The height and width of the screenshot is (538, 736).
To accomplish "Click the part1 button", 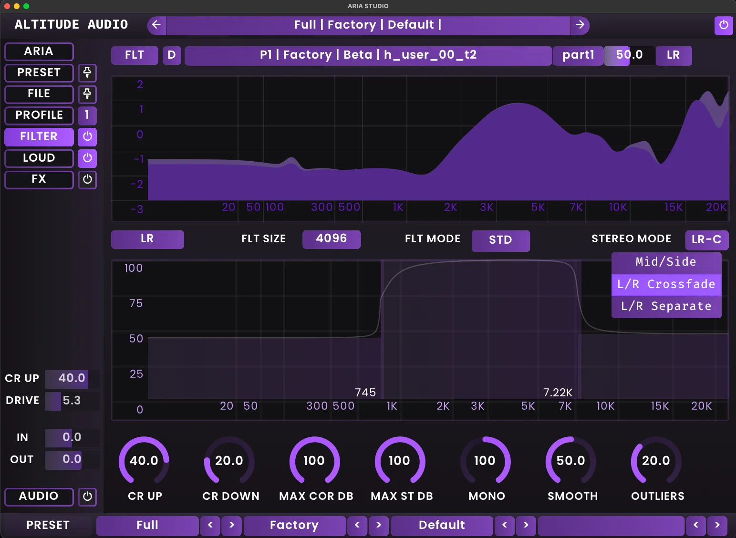I will (578, 55).
